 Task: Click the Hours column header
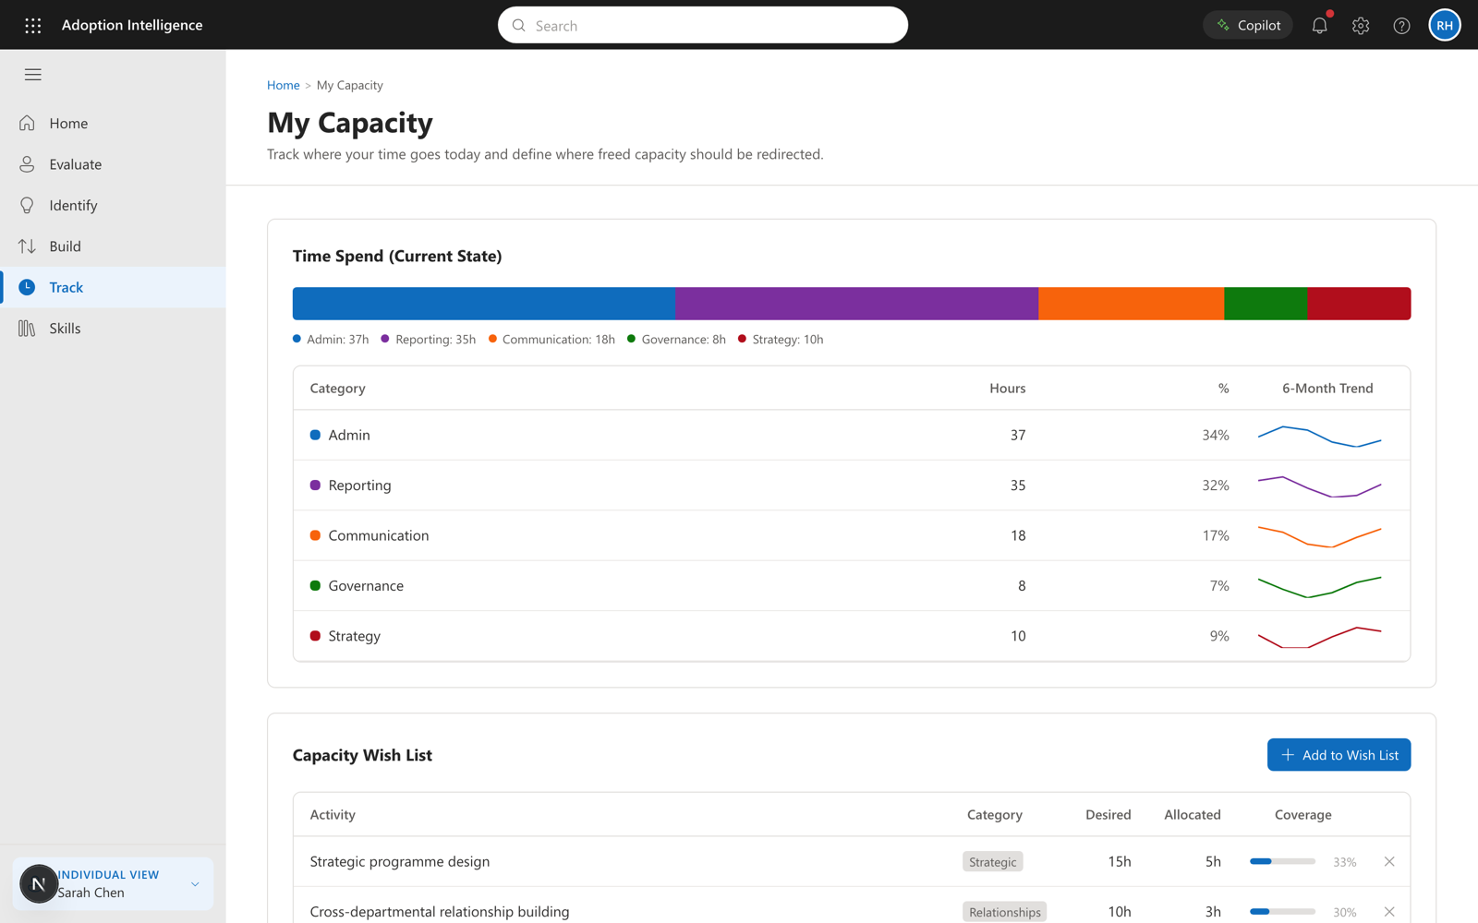[1007, 389]
